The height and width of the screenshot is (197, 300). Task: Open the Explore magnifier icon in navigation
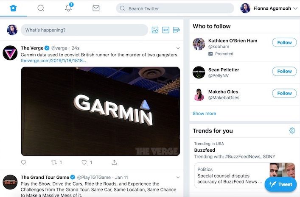point(41,8)
